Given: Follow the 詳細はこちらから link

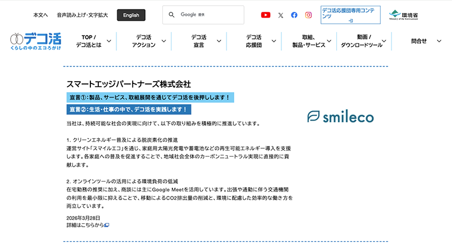Looking at the screenshot, I should click(85, 225).
